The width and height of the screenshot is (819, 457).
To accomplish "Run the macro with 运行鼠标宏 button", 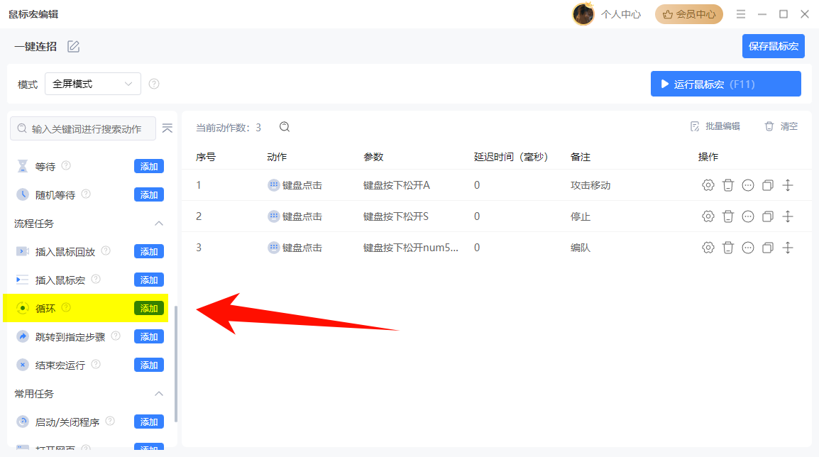I will [725, 83].
